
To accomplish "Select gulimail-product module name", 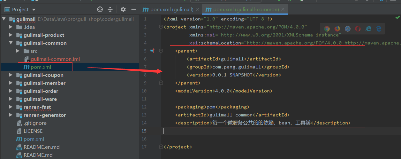I will tap(44, 35).
